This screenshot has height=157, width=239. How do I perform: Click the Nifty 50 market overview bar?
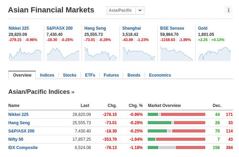[177, 139]
